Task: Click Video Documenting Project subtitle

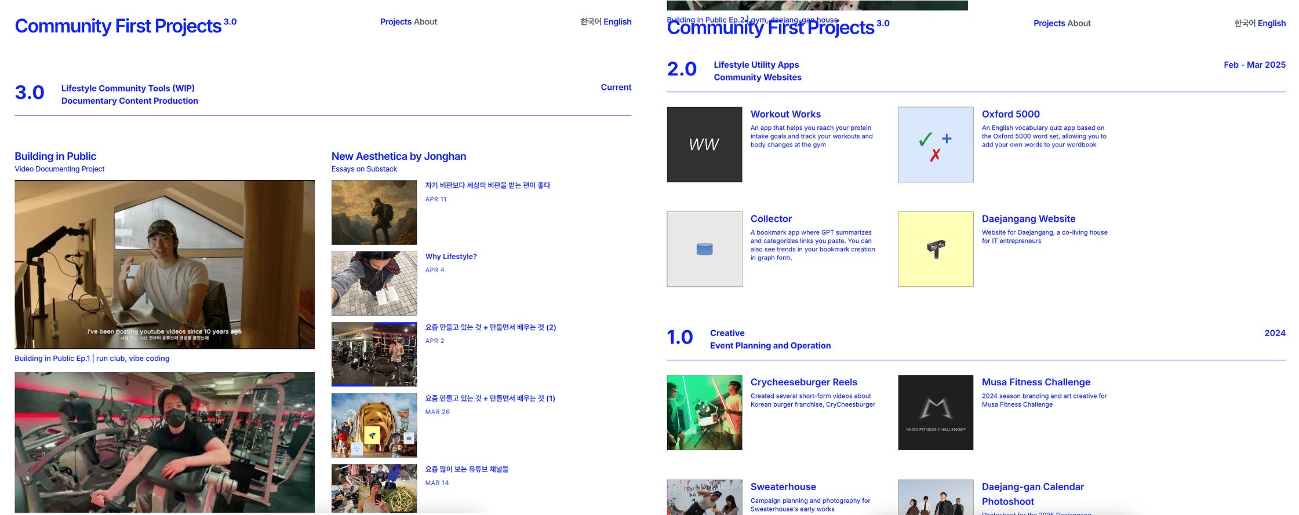Action: pyautogui.click(x=60, y=169)
